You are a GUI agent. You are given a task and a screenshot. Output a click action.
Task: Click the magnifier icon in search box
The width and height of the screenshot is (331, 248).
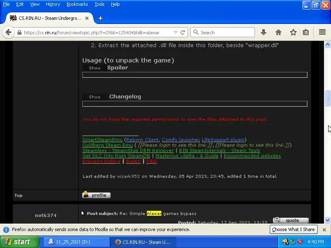[x=196, y=32]
